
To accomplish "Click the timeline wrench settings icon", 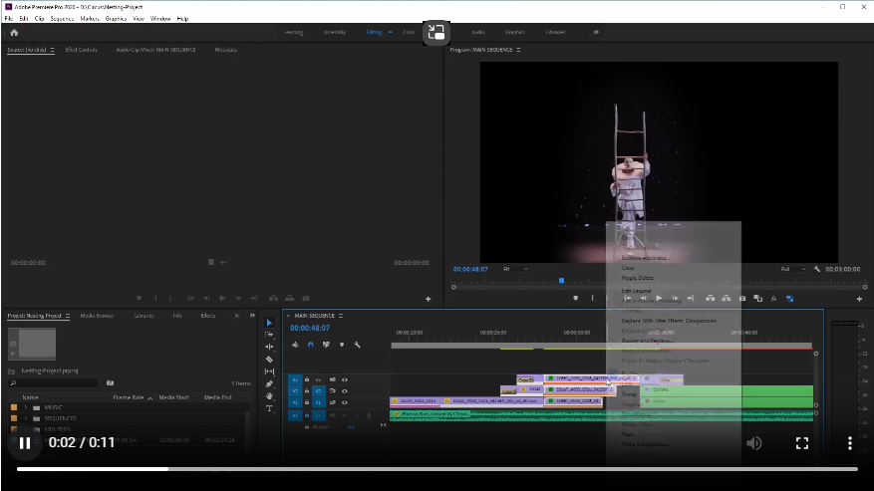I will [358, 345].
